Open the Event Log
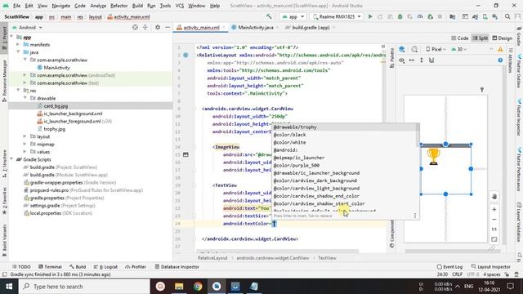This screenshot has width=523, height=294. coord(449,267)
